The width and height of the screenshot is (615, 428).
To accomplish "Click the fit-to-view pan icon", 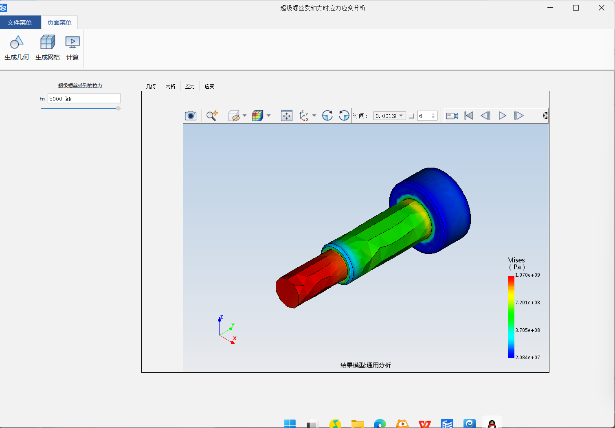I will pos(287,116).
